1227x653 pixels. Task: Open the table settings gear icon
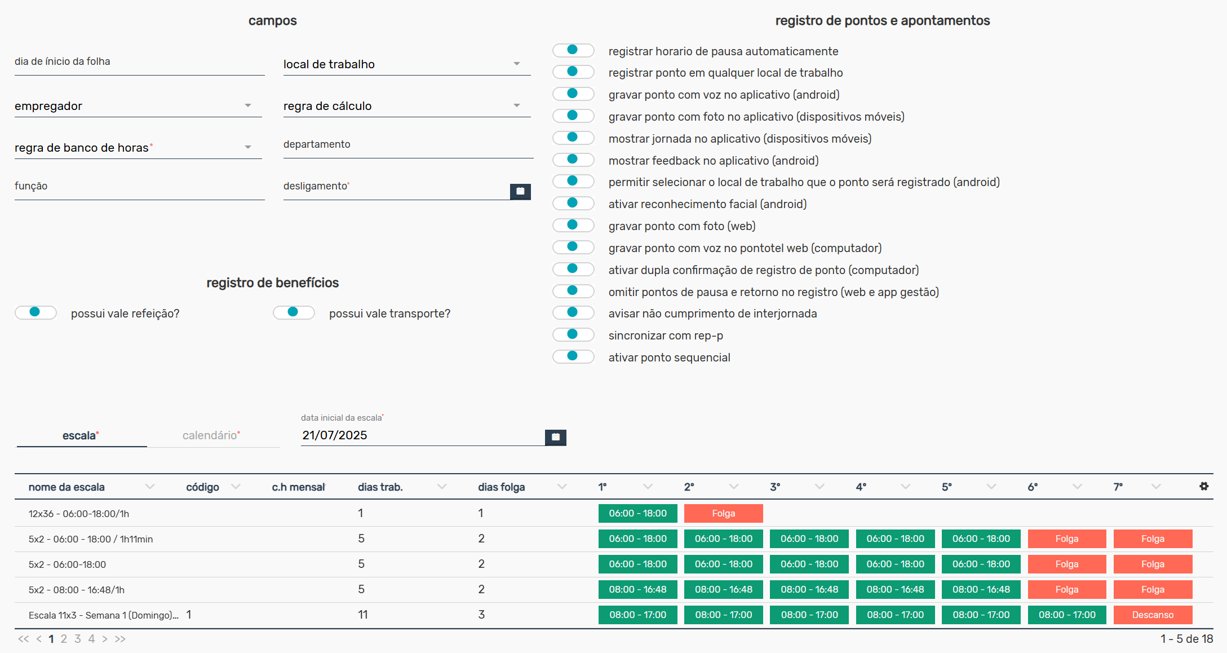[x=1203, y=486]
